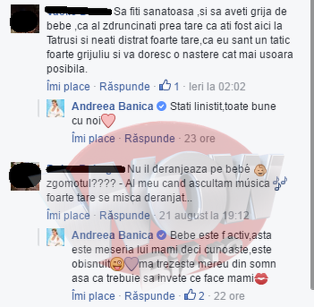The image size is (314, 307).
Task: Click the winking tongue-out emoji after 'obisnuit'
Action: pos(117,264)
